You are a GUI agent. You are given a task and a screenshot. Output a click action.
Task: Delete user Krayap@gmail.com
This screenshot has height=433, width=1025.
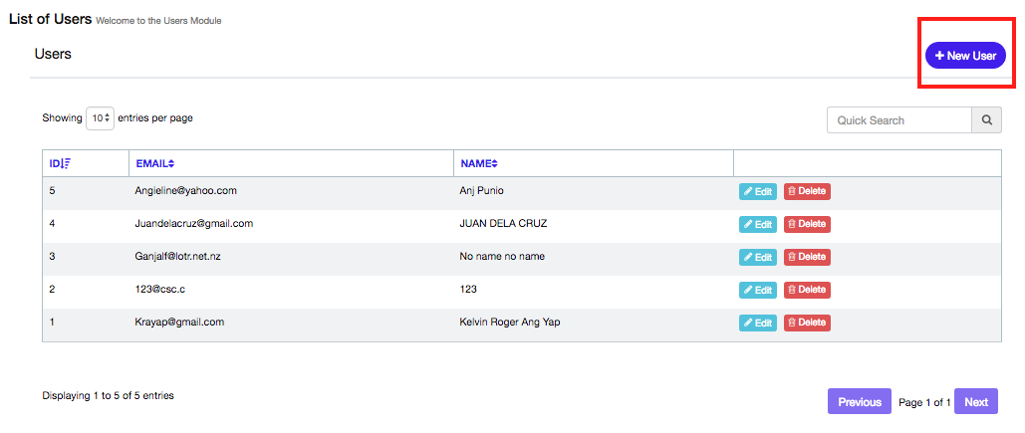(x=806, y=323)
